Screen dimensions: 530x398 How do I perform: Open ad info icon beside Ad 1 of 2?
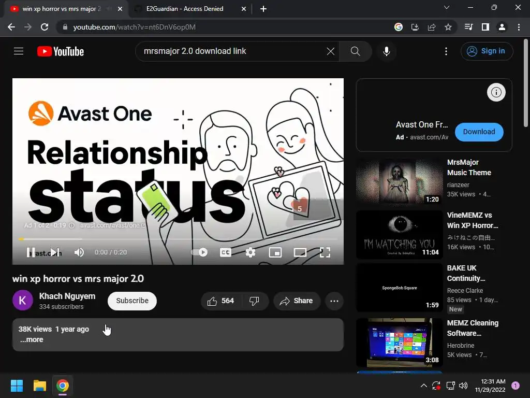(x=71, y=225)
